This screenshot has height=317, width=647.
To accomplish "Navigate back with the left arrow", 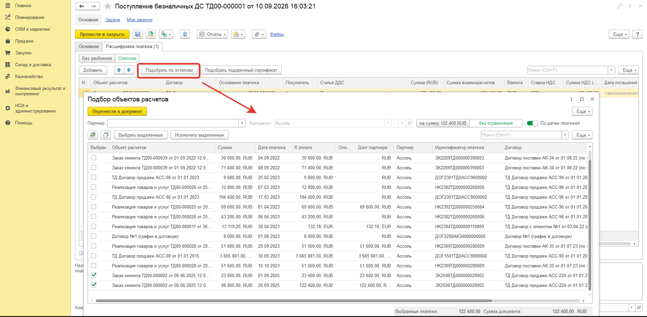I will (x=82, y=6).
